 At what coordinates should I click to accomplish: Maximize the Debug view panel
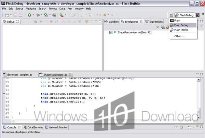[x=100, y=21]
